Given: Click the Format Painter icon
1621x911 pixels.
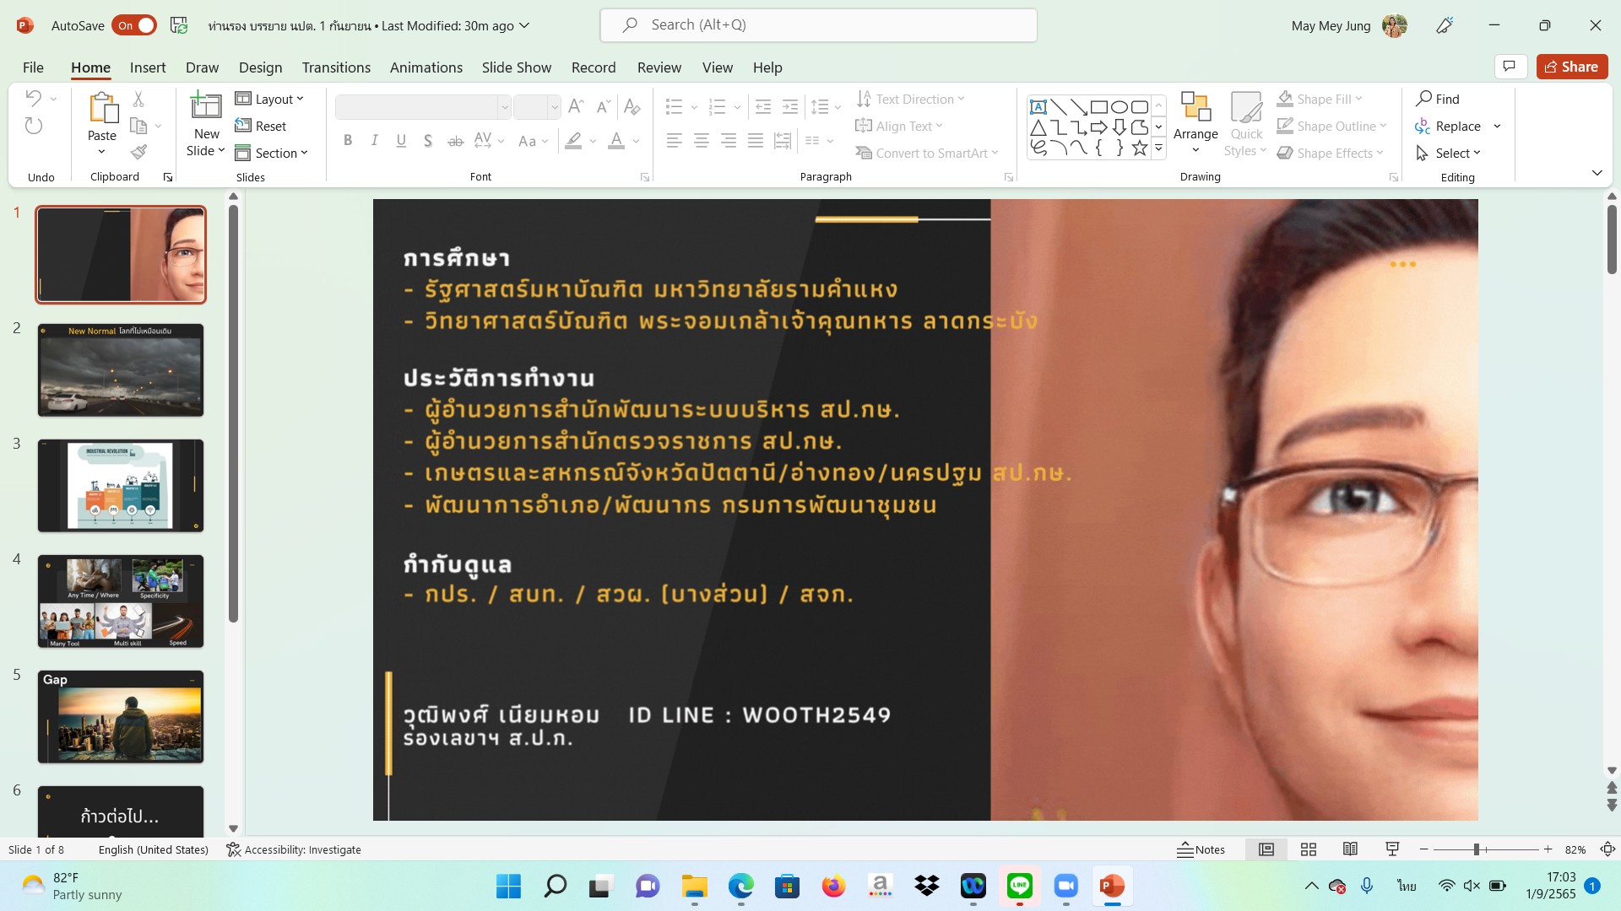Looking at the screenshot, I should point(139,152).
